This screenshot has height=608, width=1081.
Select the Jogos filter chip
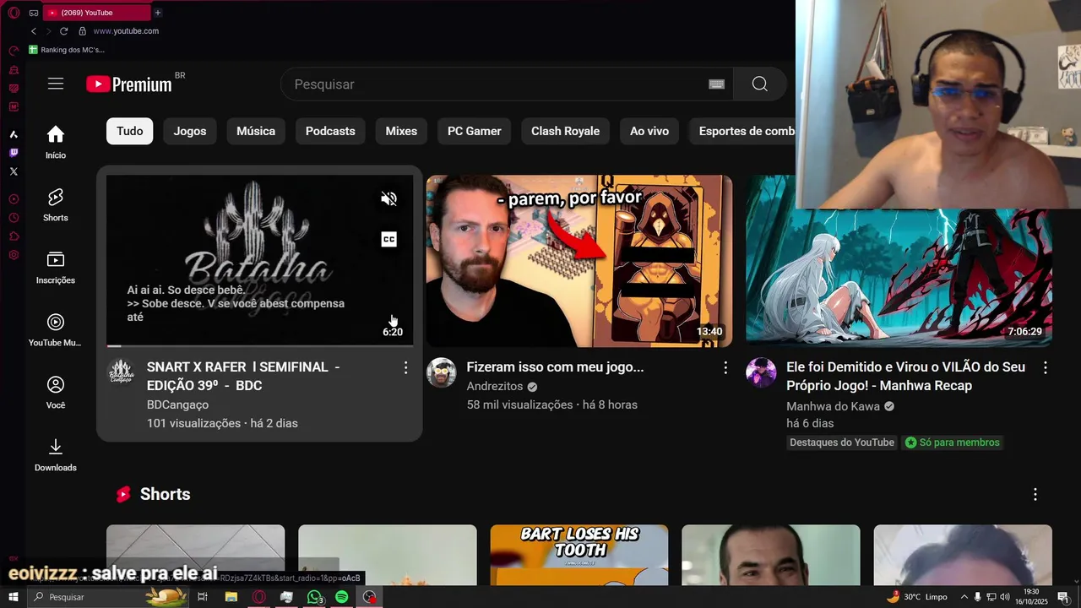[190, 131]
